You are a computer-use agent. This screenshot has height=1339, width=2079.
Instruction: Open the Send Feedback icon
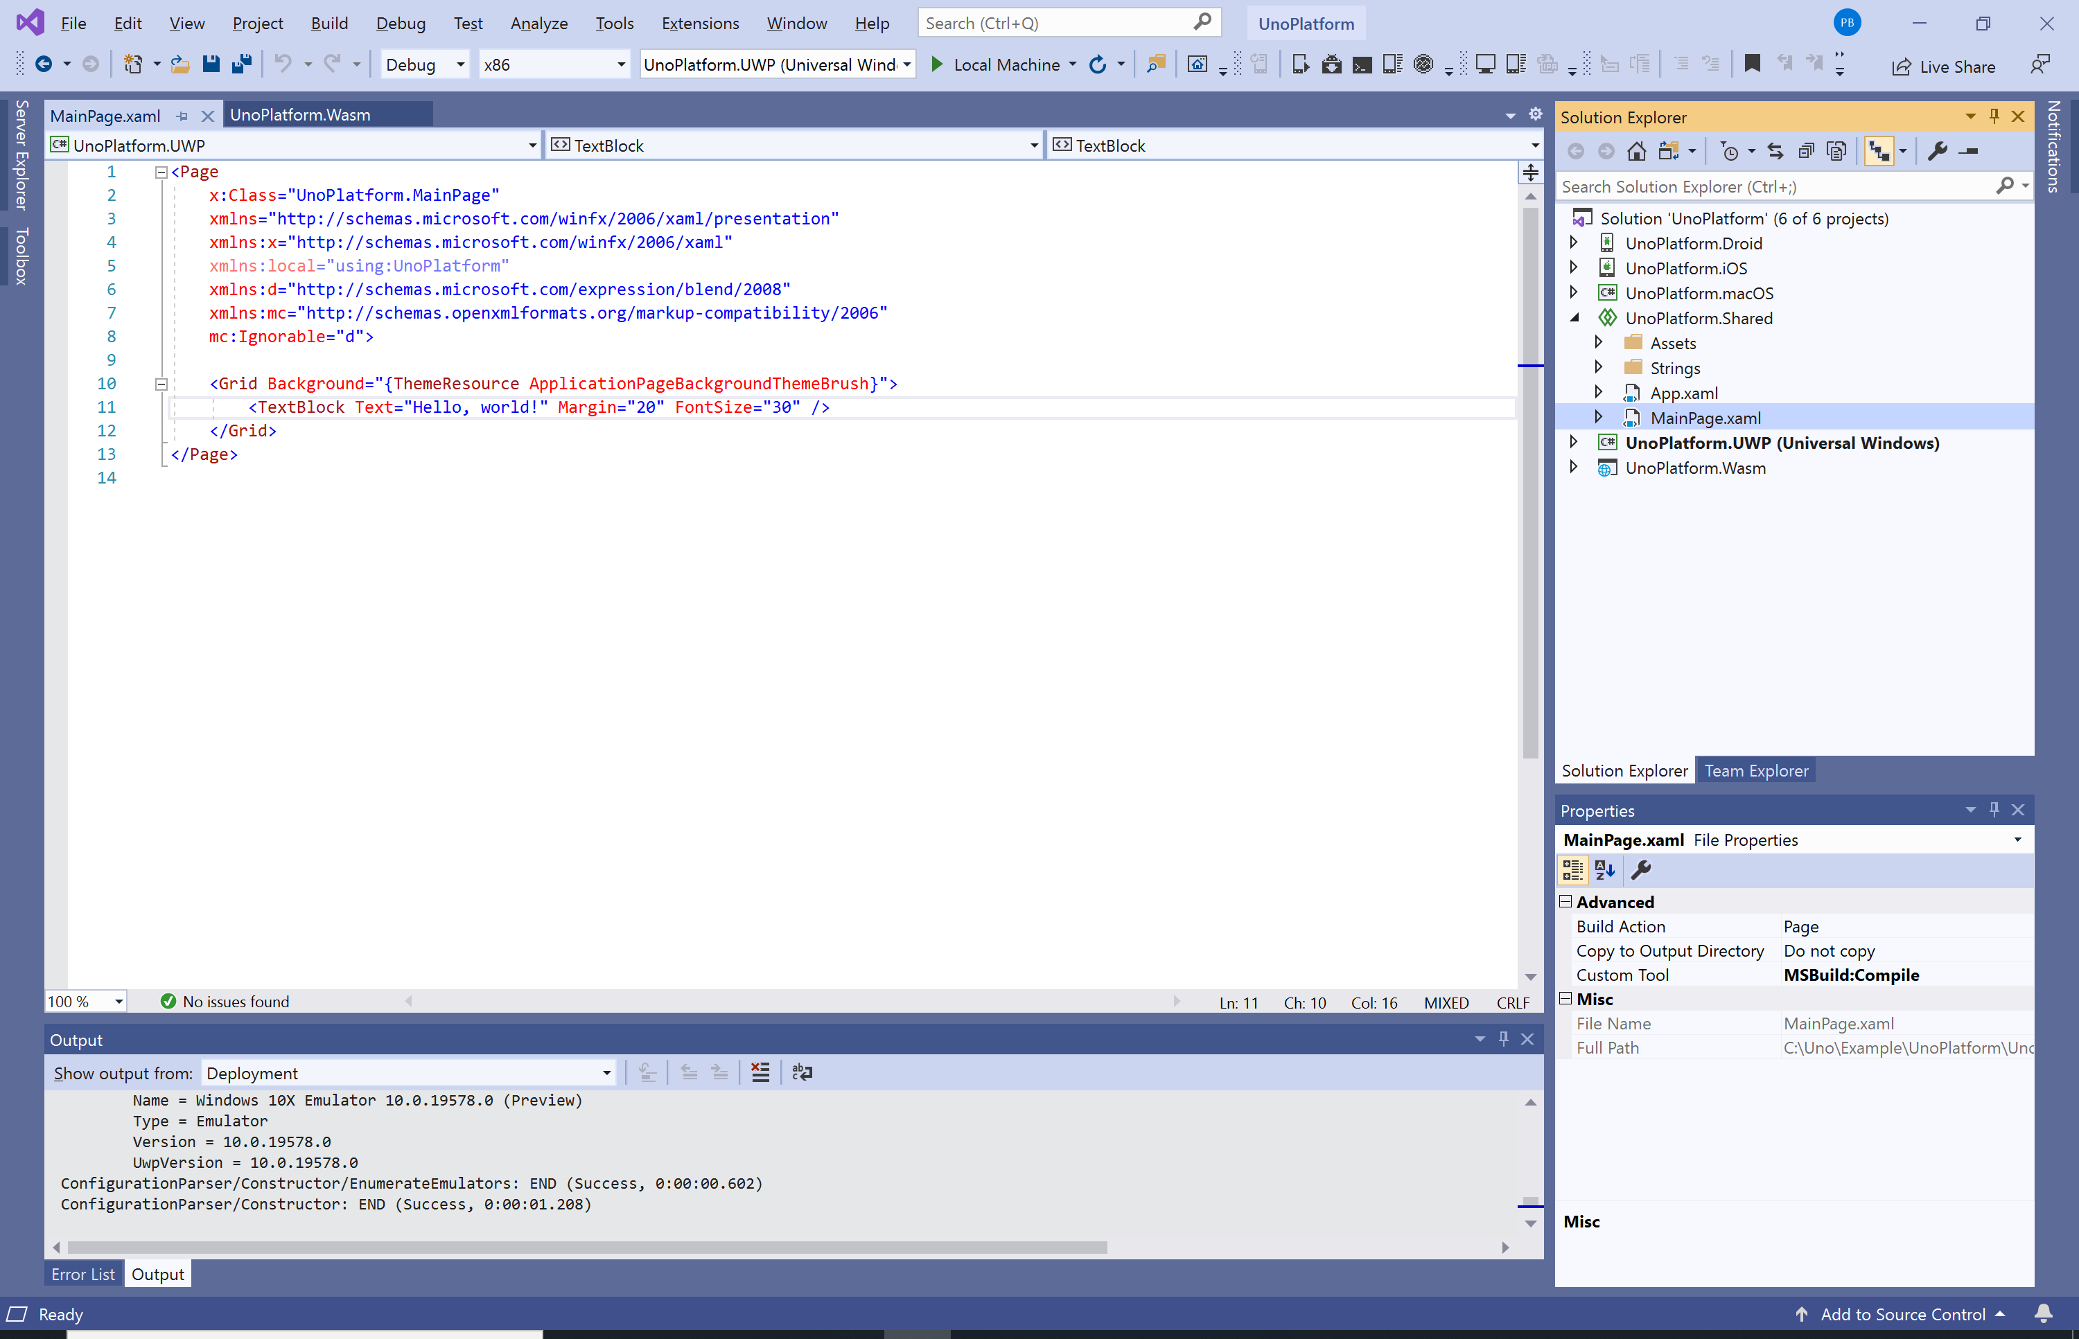(2039, 64)
